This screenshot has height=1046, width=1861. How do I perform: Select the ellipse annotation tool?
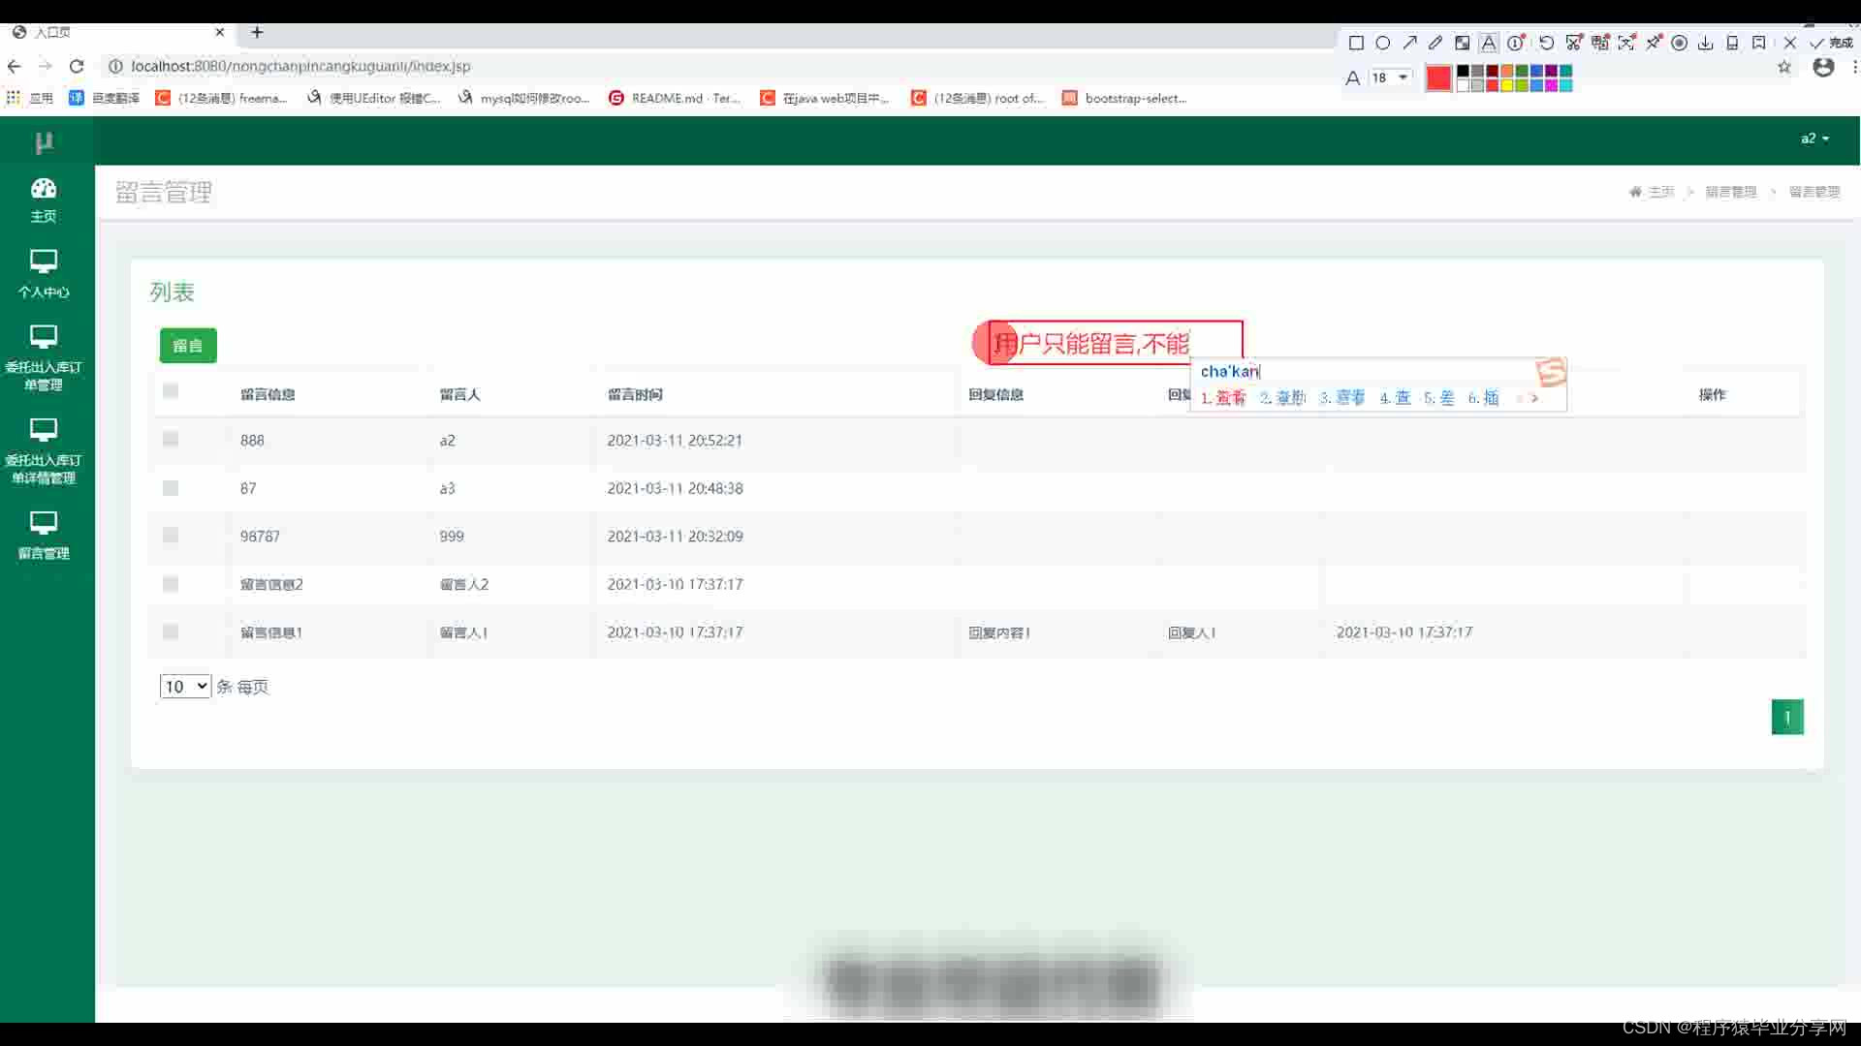[1383, 43]
